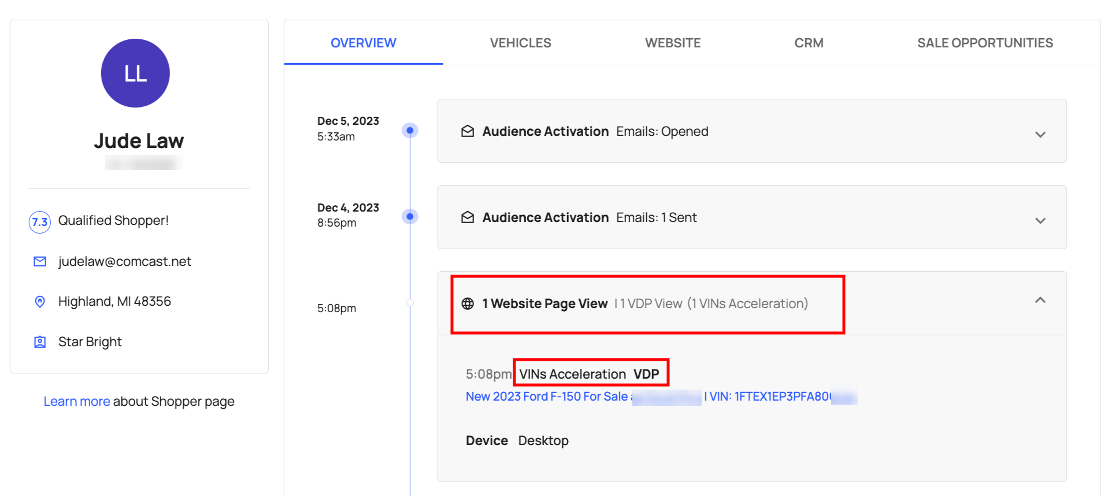Click the email envelope icon beside judelaw@comcast.net
This screenshot has height=496, width=1108.
[40, 262]
